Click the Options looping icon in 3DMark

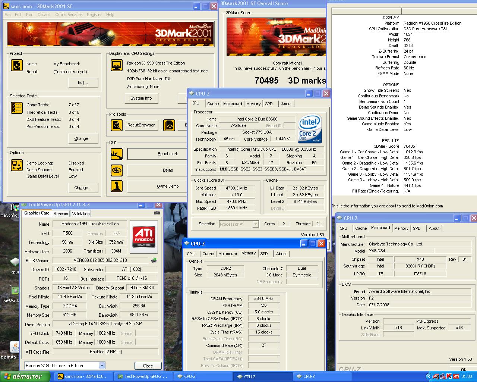click(17, 165)
